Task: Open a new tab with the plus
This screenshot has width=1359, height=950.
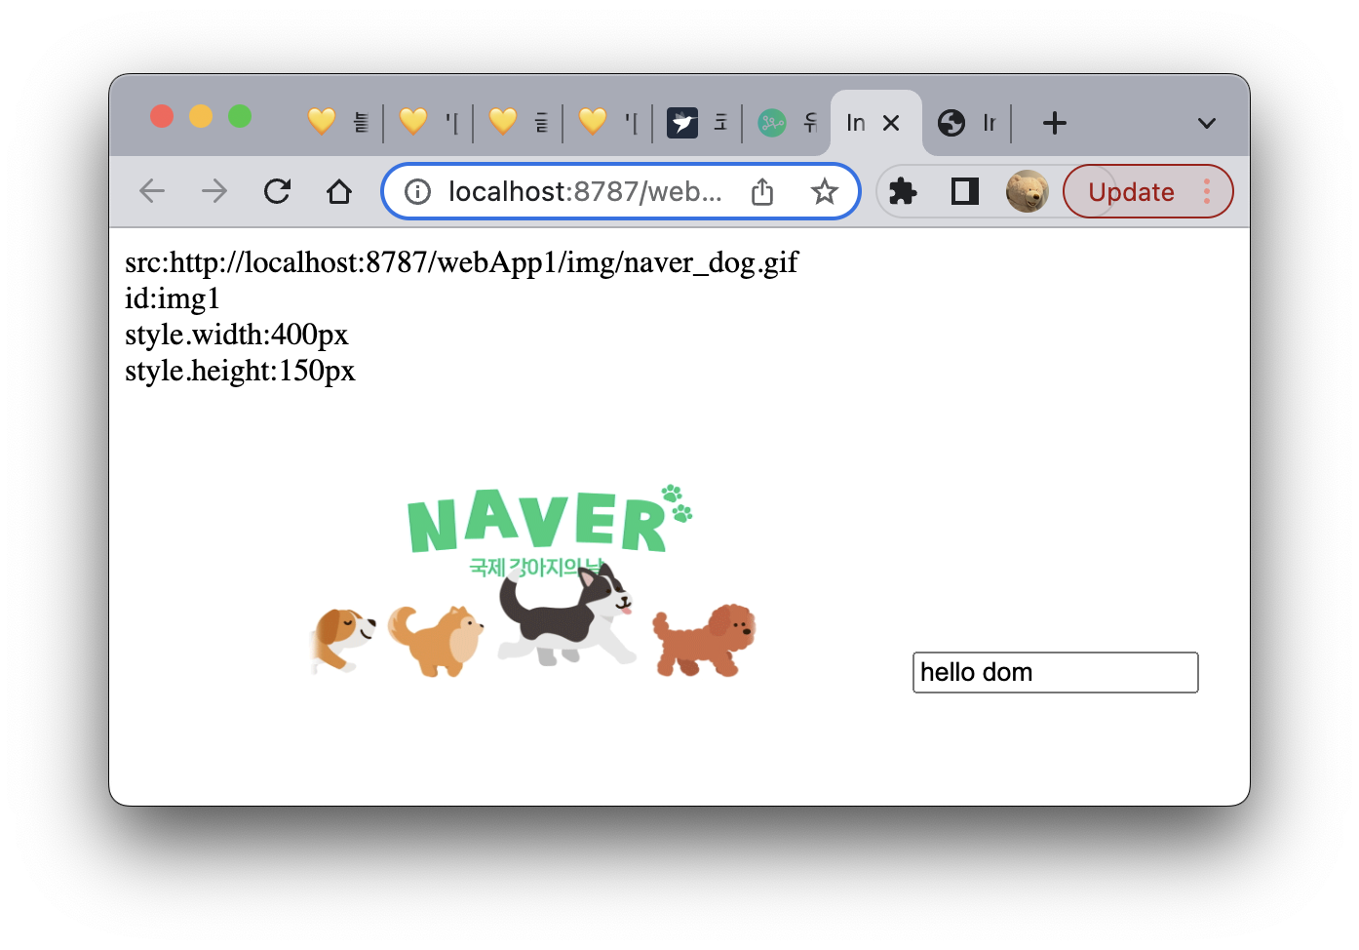Action: click(1055, 123)
